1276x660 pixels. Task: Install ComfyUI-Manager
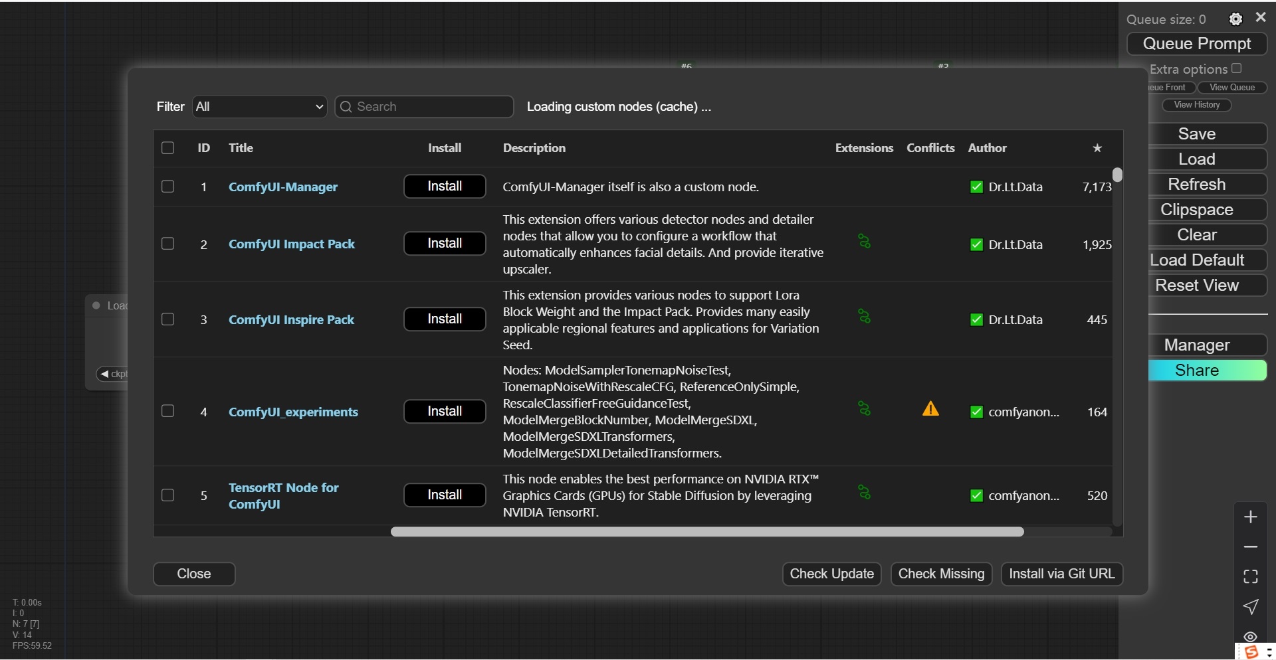click(x=445, y=187)
